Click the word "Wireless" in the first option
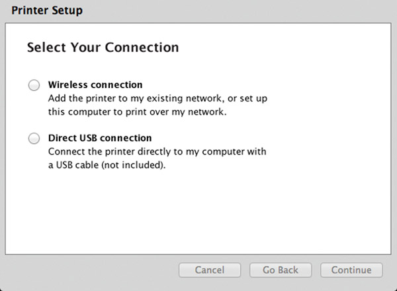The image size is (397, 291). click(x=68, y=85)
